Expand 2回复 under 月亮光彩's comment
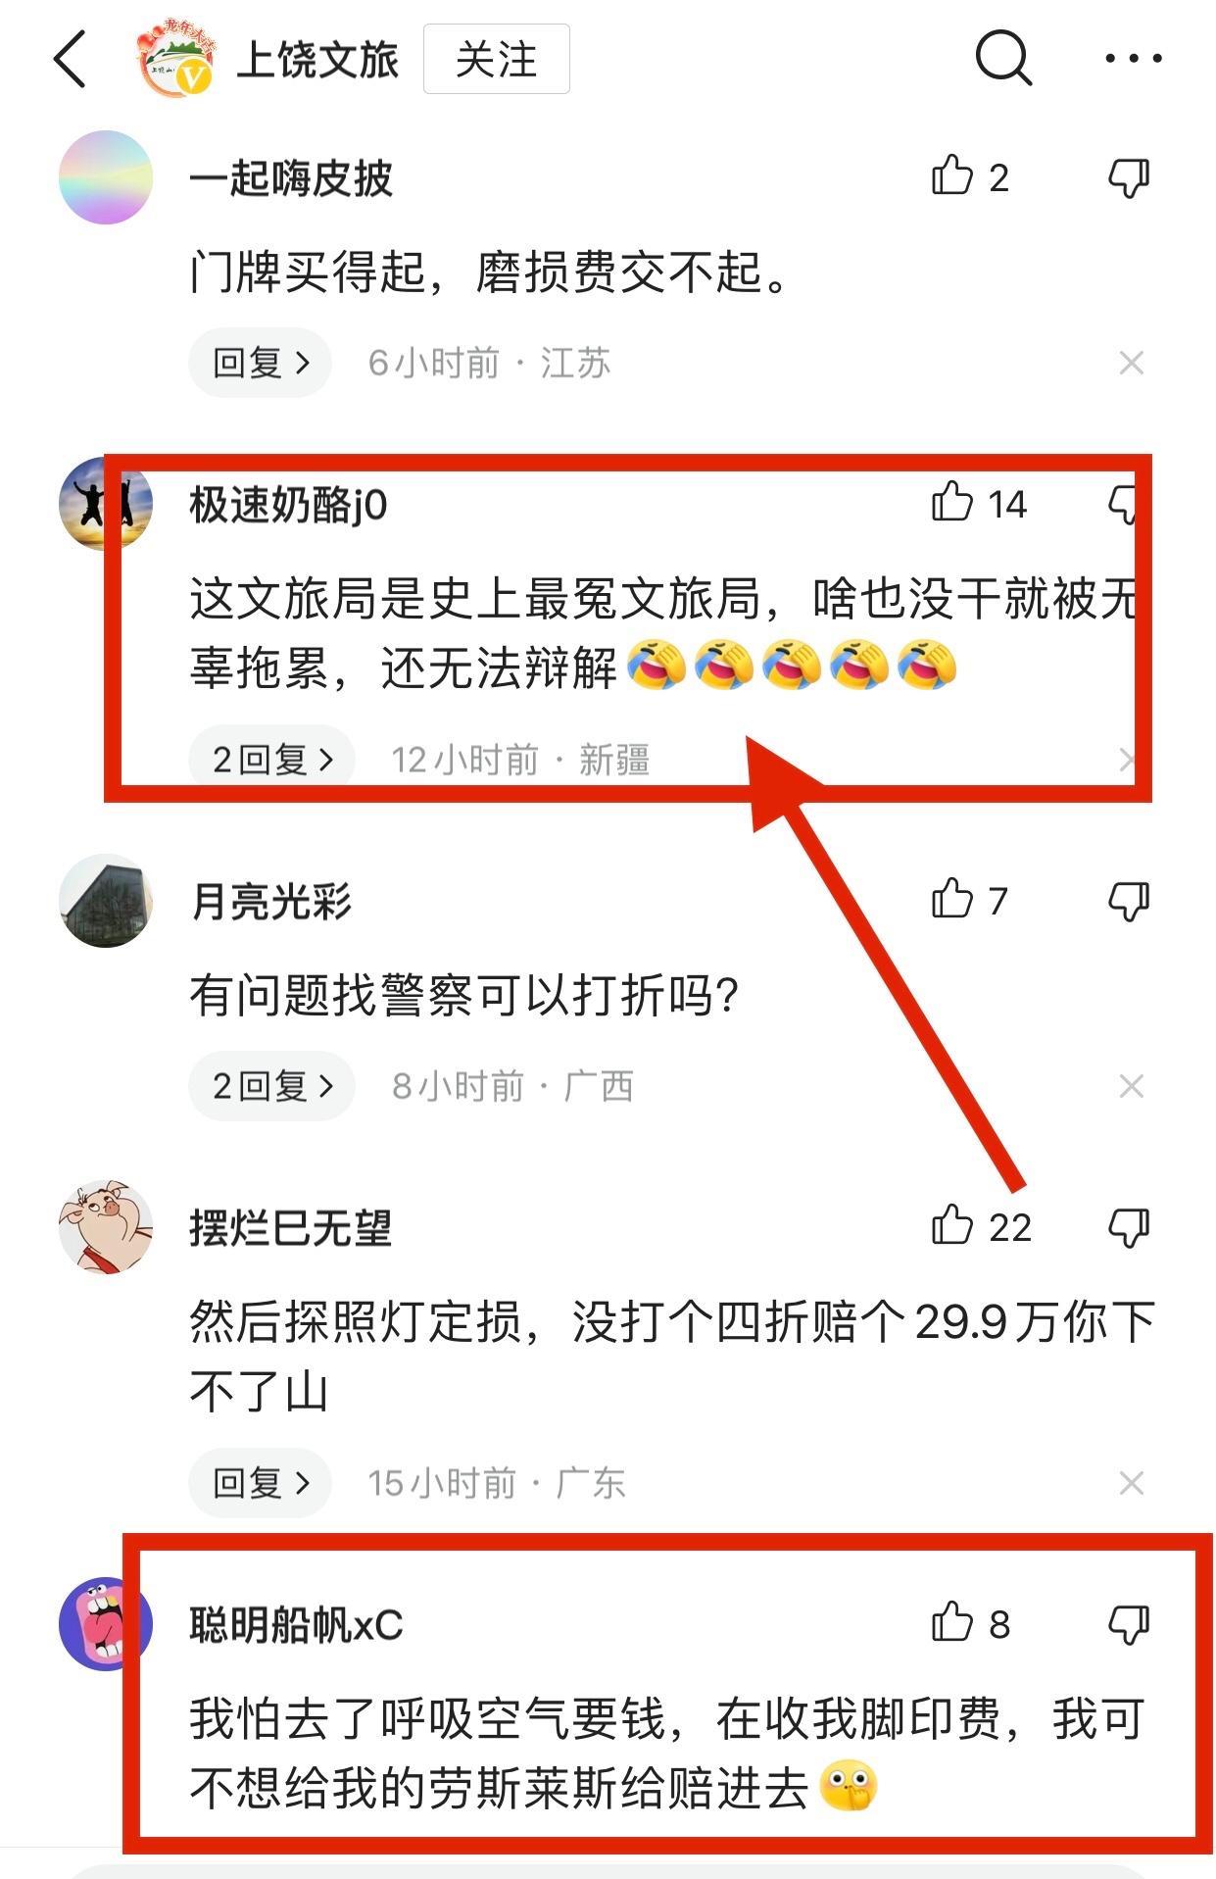This screenshot has height=1879, width=1216. [272, 1086]
